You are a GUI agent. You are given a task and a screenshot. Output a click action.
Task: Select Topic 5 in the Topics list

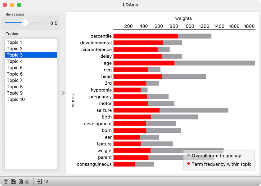tap(31, 68)
